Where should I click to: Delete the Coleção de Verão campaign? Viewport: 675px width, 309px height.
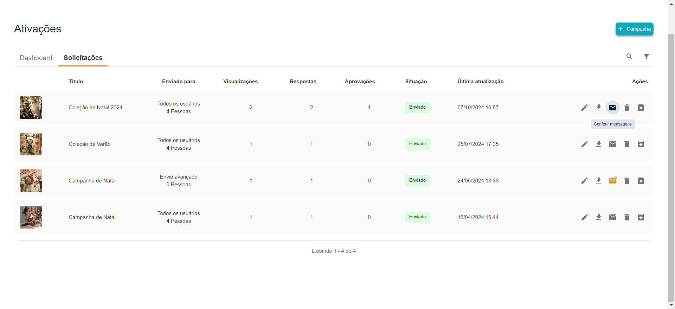click(627, 144)
